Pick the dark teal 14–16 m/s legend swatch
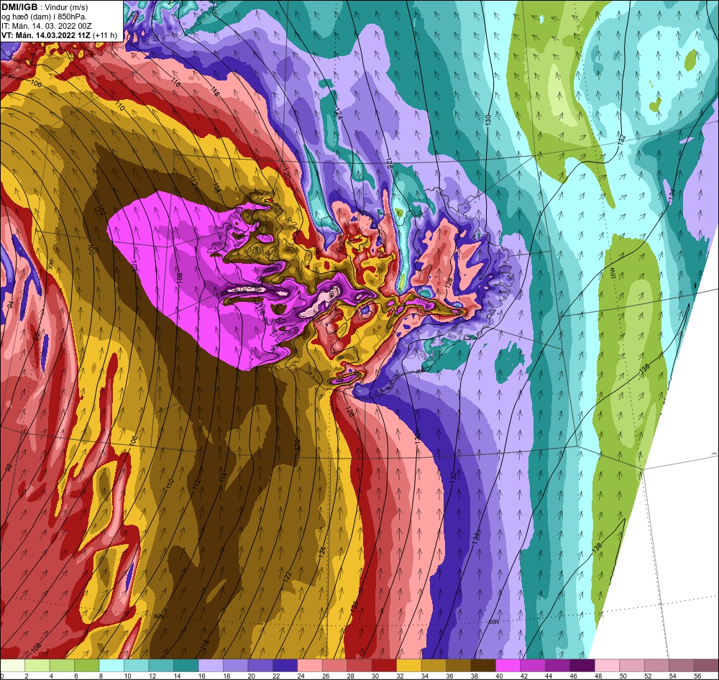This screenshot has width=719, height=680. tap(186, 666)
